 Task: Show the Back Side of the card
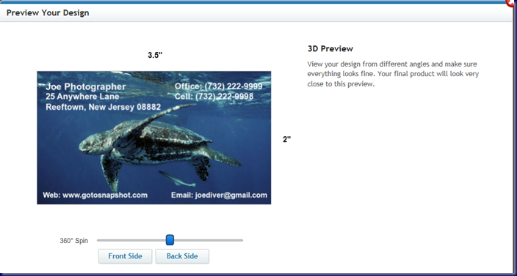[x=182, y=256]
